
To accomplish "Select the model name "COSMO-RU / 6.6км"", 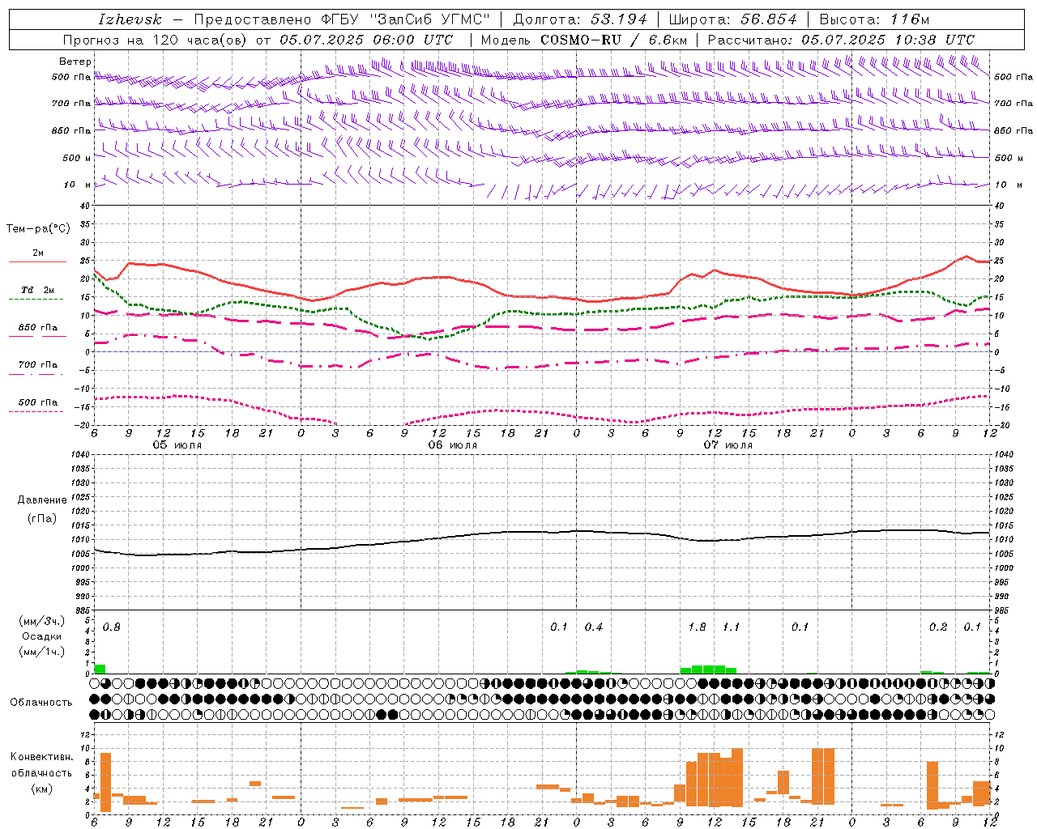I will click(614, 39).
